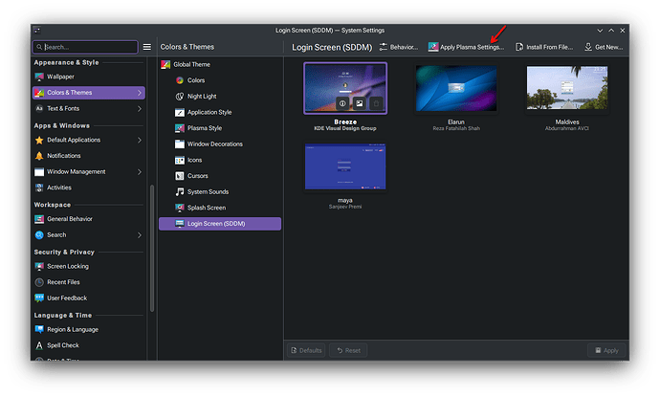Screen dimensions: 660x397
Task: Click Install From File button
Action: pos(544,47)
